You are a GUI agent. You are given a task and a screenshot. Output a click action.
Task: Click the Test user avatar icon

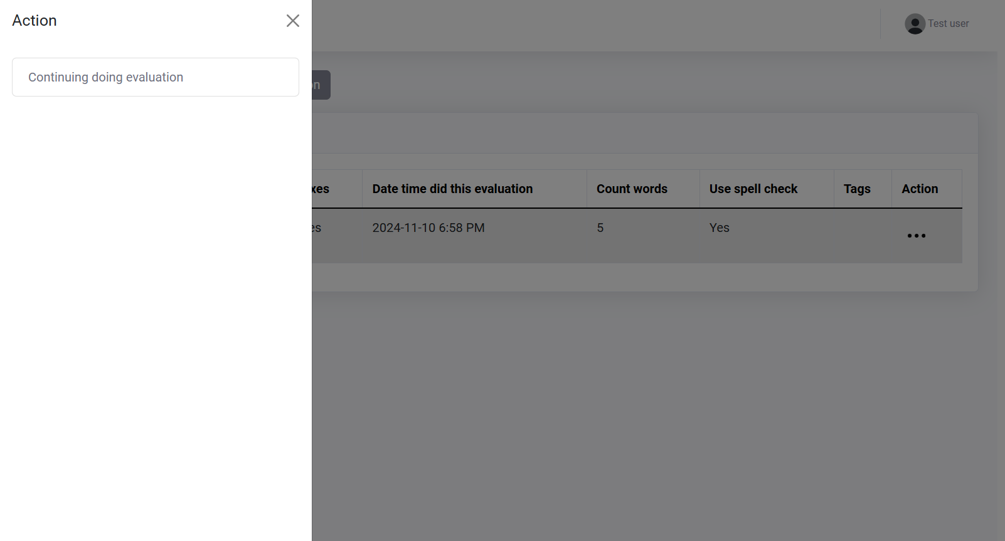[x=915, y=24]
